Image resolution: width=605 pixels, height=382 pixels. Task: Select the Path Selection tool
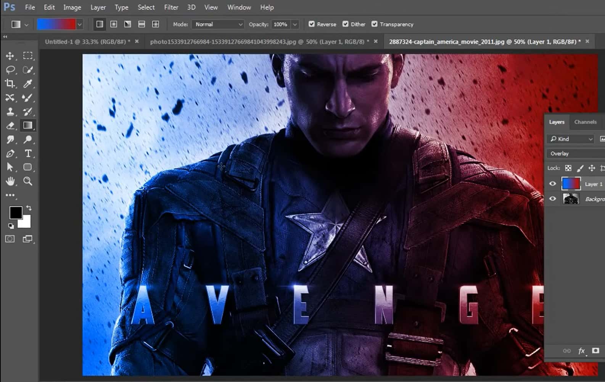10,167
